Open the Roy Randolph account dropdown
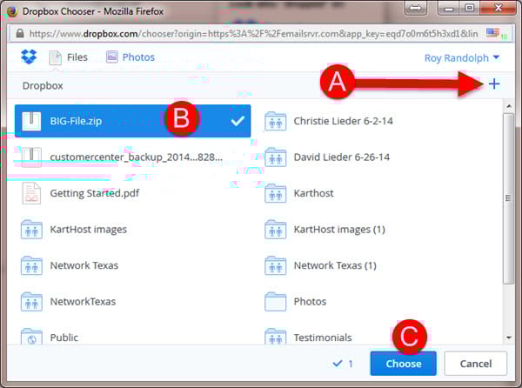This screenshot has height=388, width=522. click(x=462, y=58)
